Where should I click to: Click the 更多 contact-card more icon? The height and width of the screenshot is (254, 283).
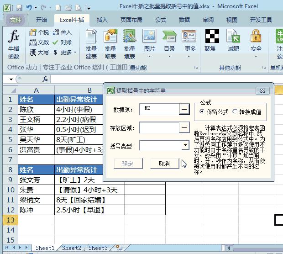pyautogui.click(x=189, y=36)
